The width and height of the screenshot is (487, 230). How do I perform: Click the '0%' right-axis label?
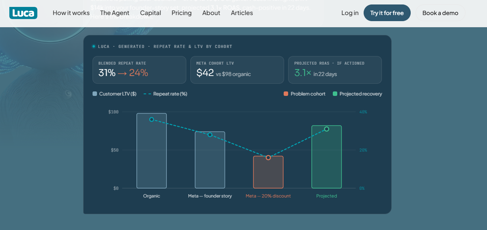click(362, 188)
